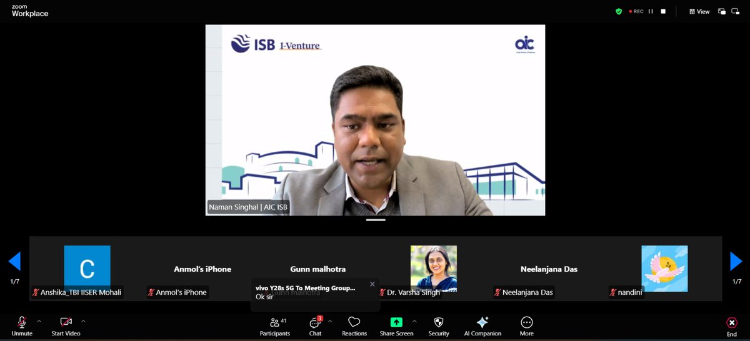This screenshot has height=341, width=750.
Task: Click the REC recording indicator
Action: [x=635, y=11]
